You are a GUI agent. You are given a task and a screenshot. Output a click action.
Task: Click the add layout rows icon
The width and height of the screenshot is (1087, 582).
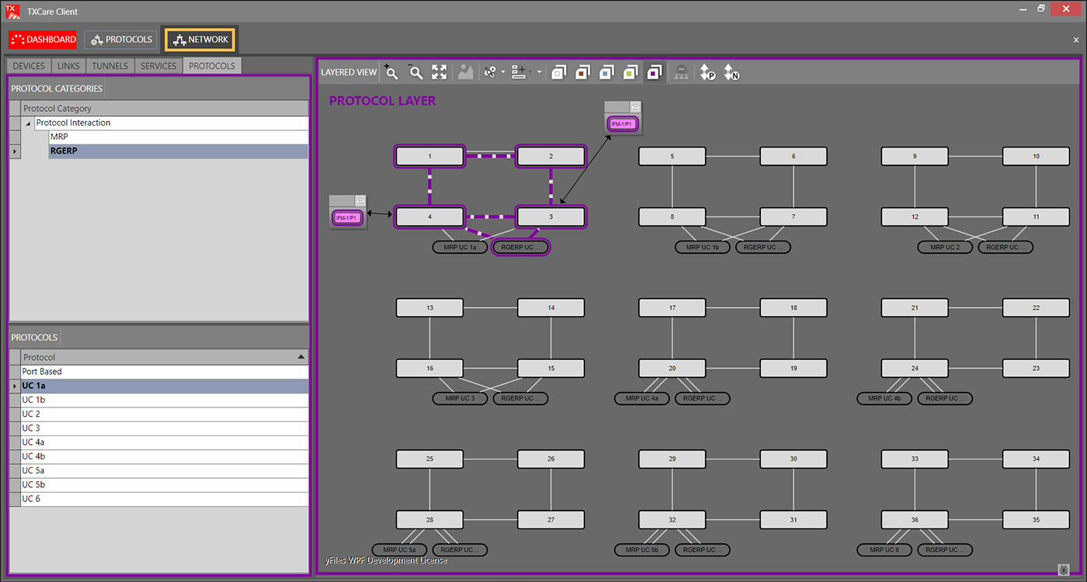(x=519, y=72)
